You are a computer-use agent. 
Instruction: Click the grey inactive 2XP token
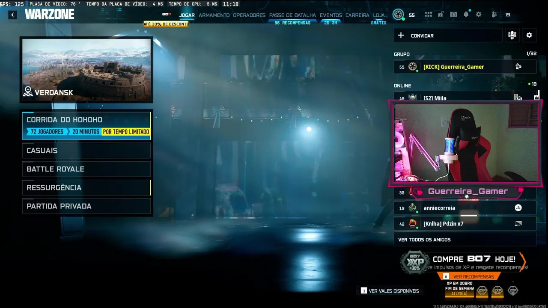[x=512, y=291]
